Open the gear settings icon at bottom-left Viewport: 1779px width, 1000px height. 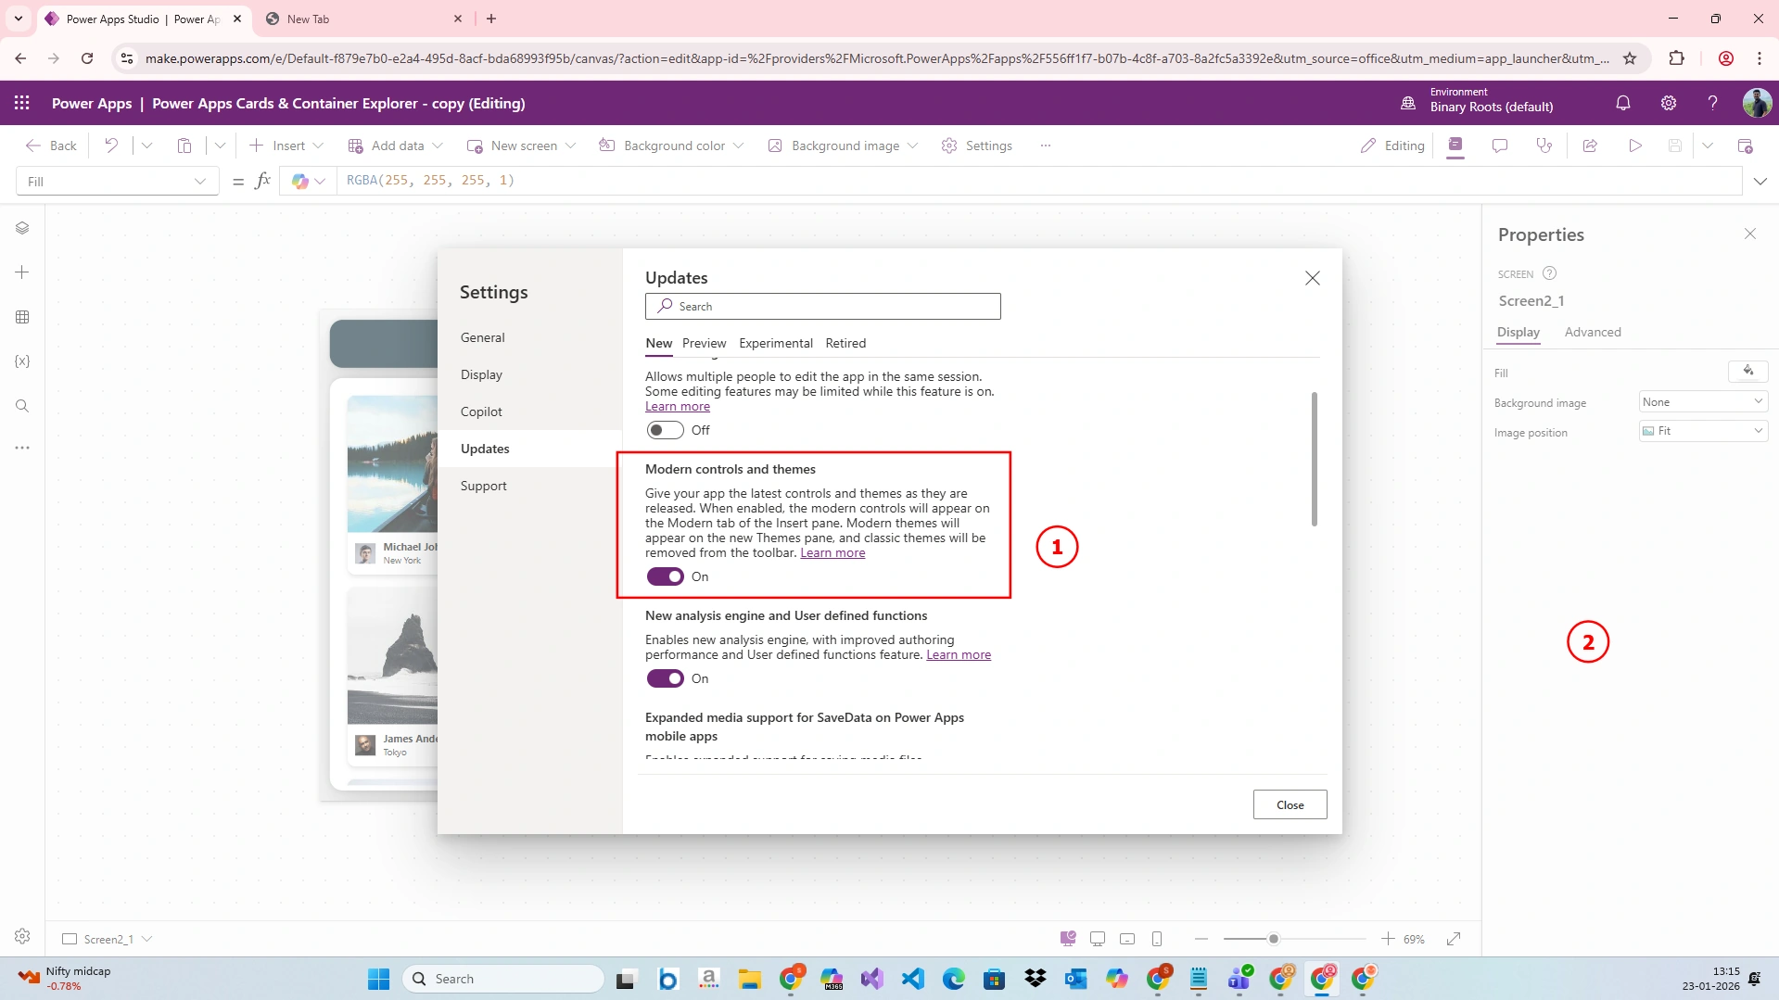[x=22, y=937]
